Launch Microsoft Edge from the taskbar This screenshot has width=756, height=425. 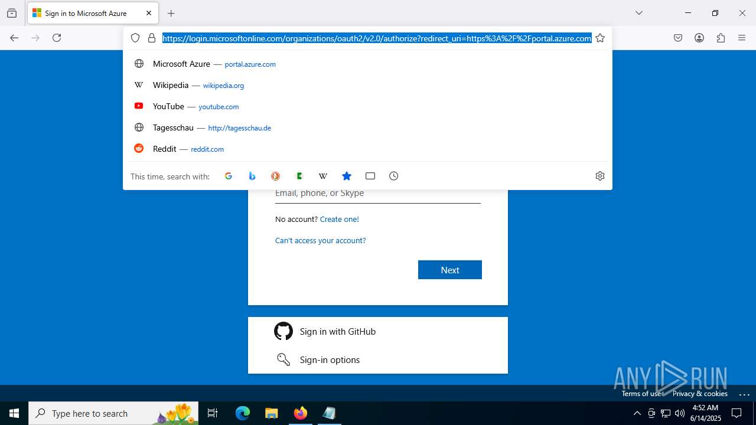click(x=243, y=413)
